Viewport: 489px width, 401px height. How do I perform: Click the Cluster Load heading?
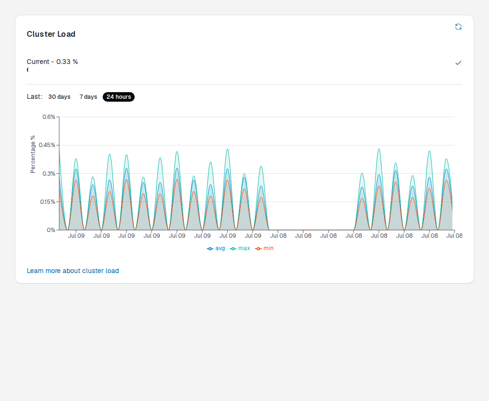(x=51, y=34)
